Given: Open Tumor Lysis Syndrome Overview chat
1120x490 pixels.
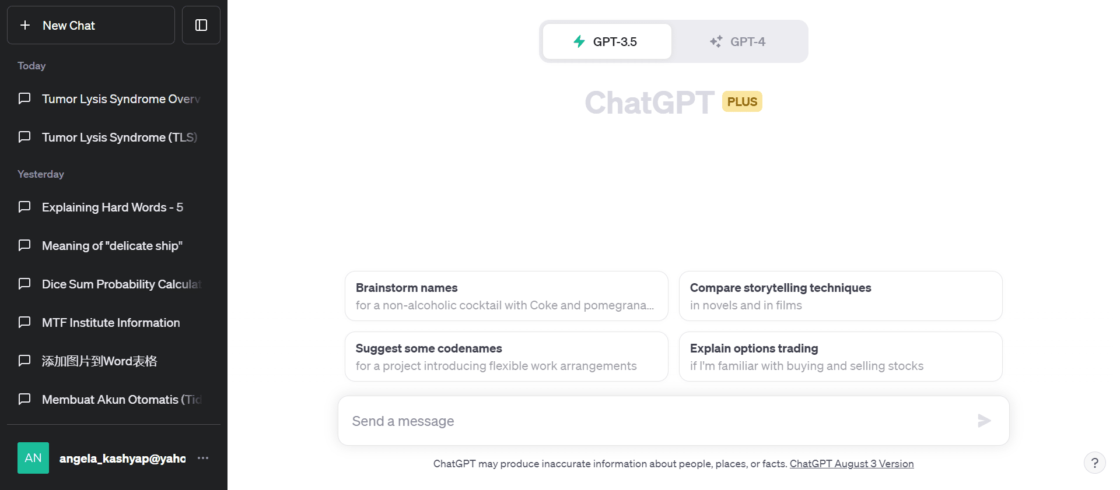Looking at the screenshot, I should 120,99.
